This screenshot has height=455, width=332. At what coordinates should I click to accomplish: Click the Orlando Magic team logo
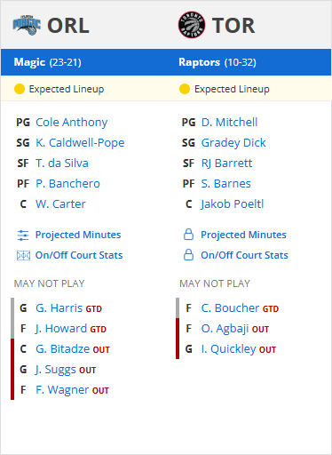tap(27, 25)
